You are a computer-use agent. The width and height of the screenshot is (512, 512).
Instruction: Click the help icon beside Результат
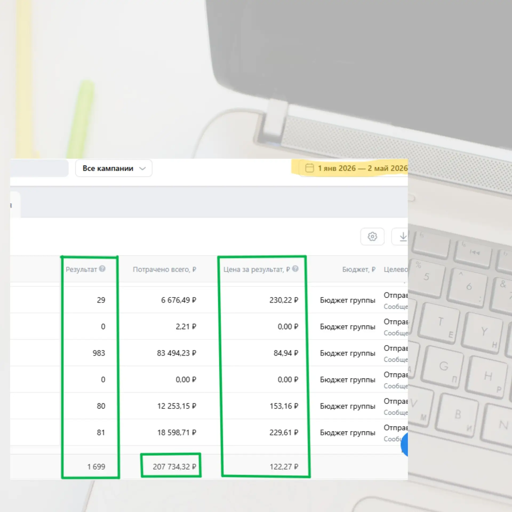click(x=102, y=269)
